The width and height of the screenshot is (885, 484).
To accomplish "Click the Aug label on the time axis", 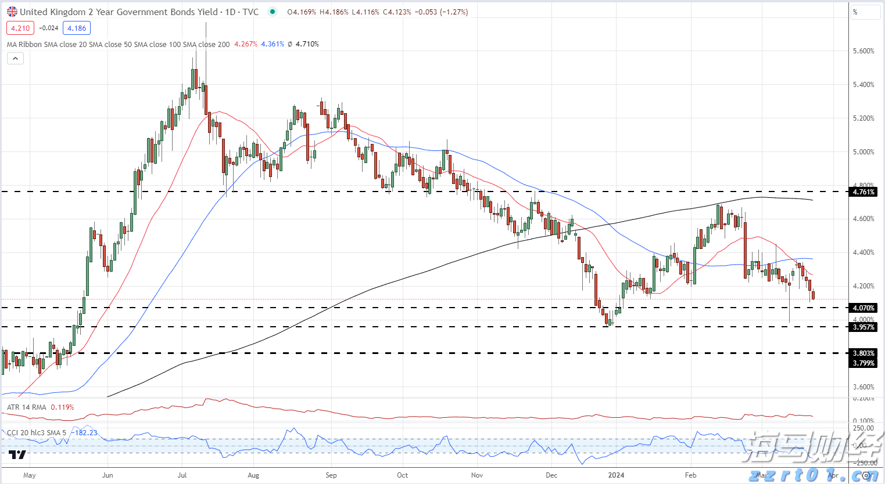I will point(253,475).
